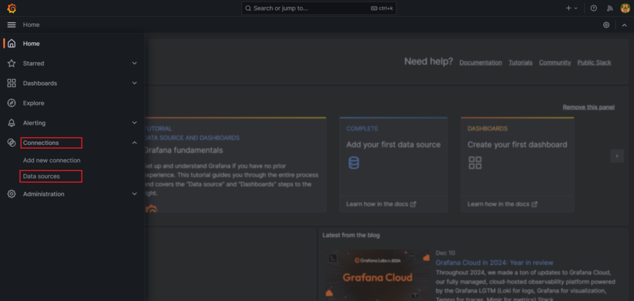The width and height of the screenshot is (634, 301).
Task: Open the dropdown arrow next to plus
Action: pyautogui.click(x=576, y=8)
